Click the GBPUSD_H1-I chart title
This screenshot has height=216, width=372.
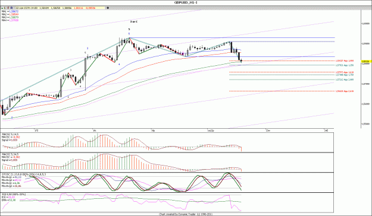coord(186,2)
